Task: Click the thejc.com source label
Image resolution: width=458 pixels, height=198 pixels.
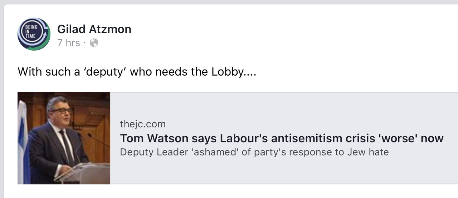Action: [143, 124]
